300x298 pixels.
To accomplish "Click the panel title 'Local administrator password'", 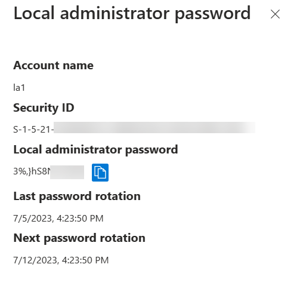I will [x=132, y=13].
